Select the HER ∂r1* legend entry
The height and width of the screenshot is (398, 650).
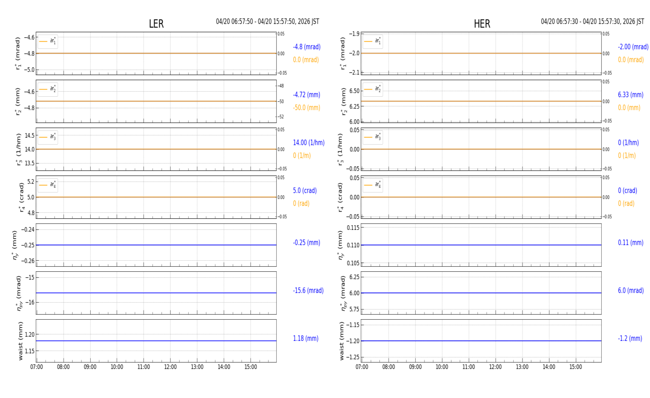[373, 41]
